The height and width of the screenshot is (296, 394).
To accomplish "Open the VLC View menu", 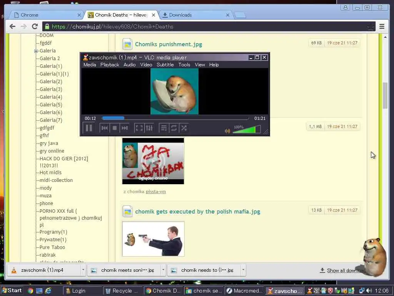I will point(200,65).
